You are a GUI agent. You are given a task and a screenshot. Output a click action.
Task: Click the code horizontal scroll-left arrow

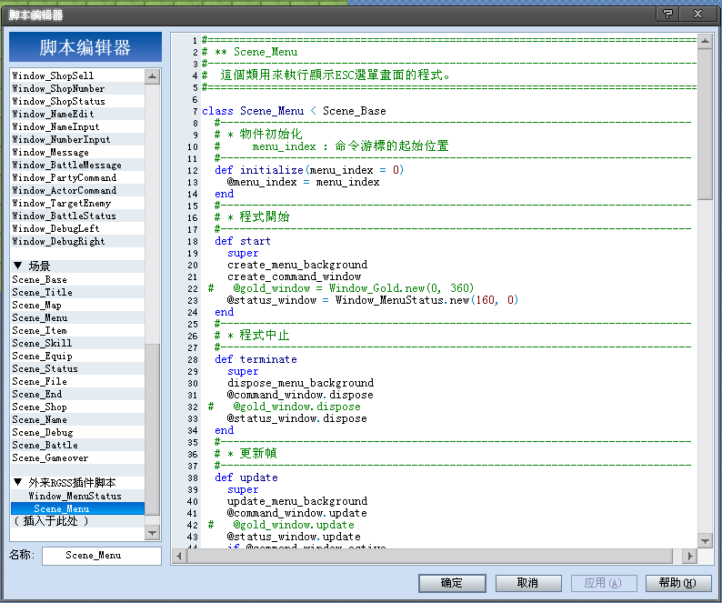pyautogui.click(x=179, y=557)
